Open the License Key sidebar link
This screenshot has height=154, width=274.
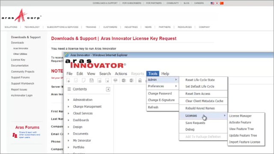coord(18,60)
